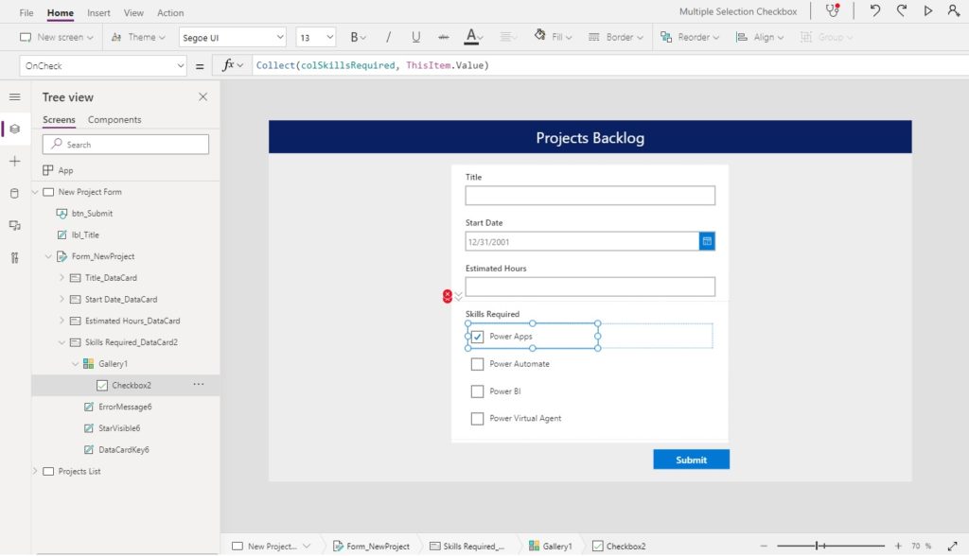Click the Preview app play button
969x556 pixels.
(927, 11)
